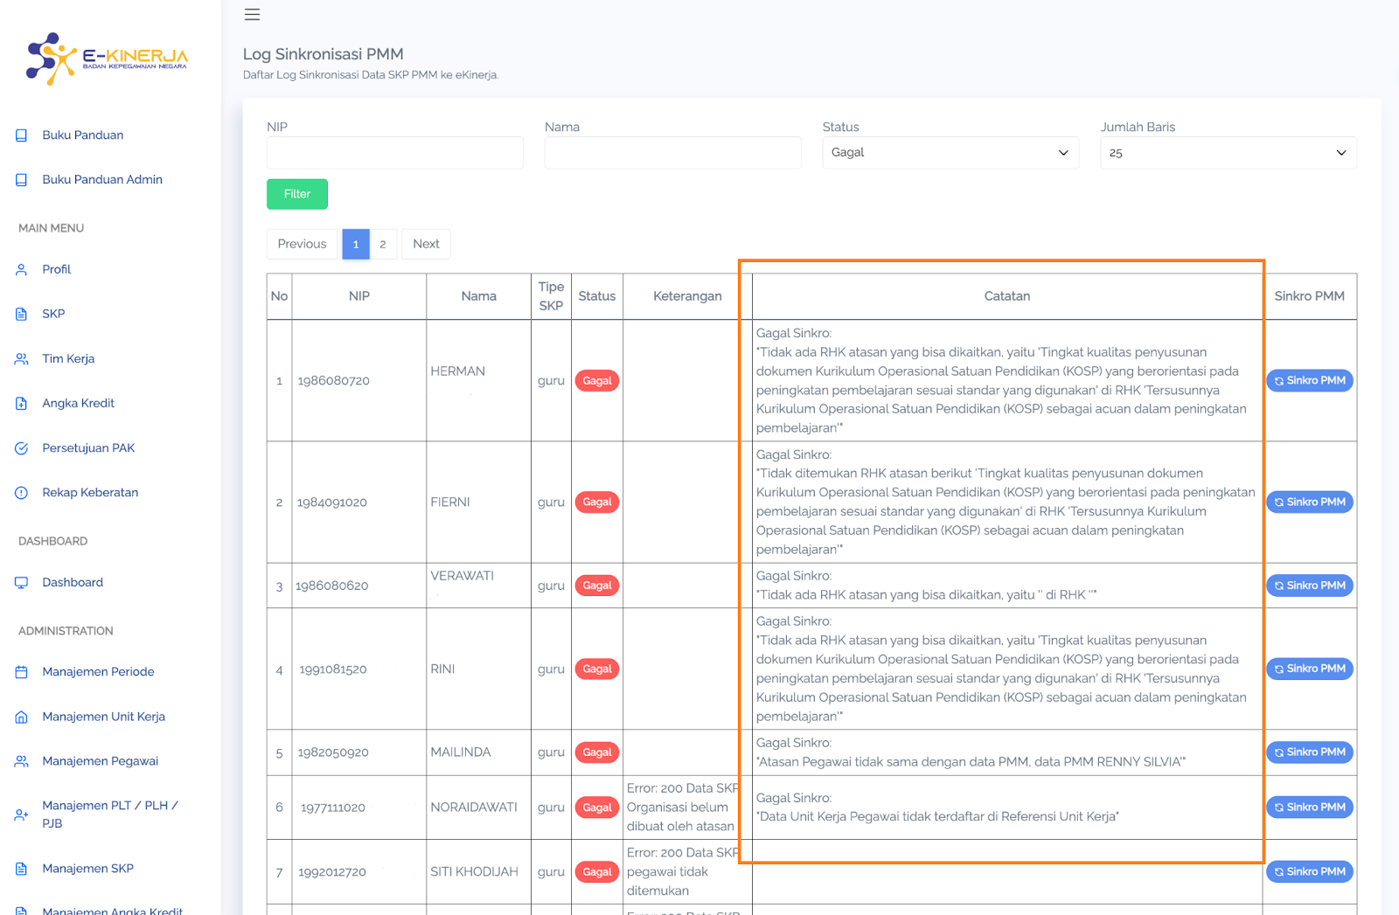Click the hamburger menu icon
Image resolution: width=1399 pixels, height=915 pixels.
(x=252, y=14)
